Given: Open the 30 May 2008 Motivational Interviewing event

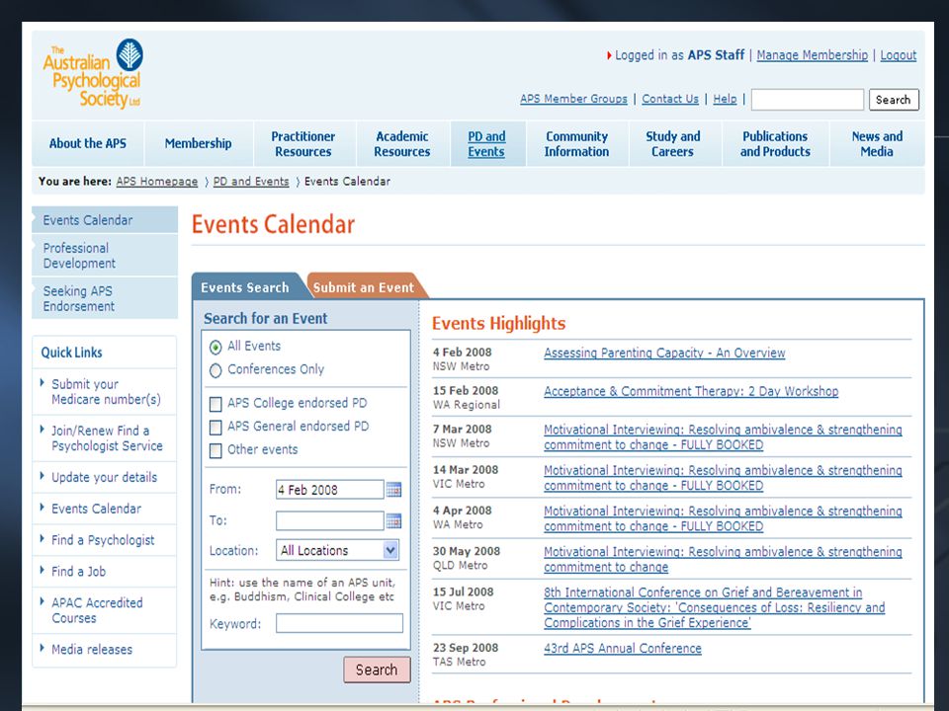Looking at the screenshot, I should [x=723, y=559].
